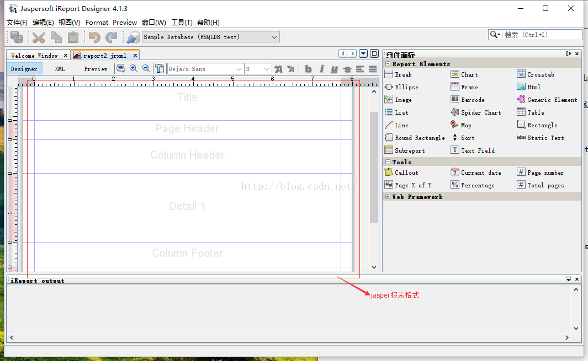Select the List element
Image resolution: width=588 pixels, height=361 pixels.
pyautogui.click(x=397, y=112)
